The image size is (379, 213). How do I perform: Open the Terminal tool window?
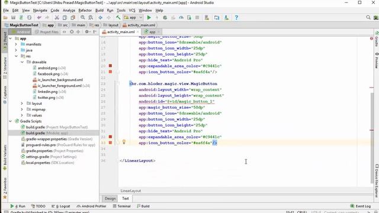point(121,206)
